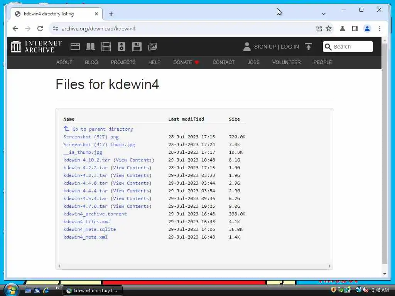Click the user avatar icon

click(247, 47)
